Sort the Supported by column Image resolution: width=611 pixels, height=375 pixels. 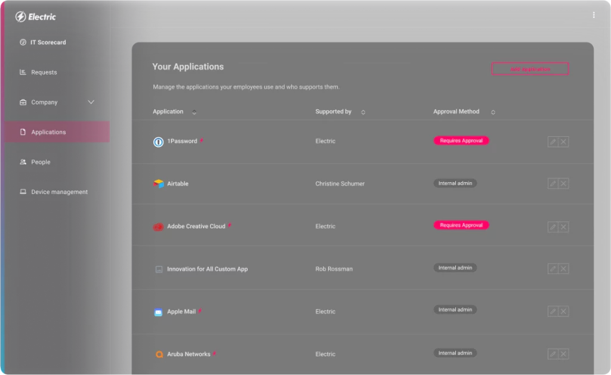363,112
